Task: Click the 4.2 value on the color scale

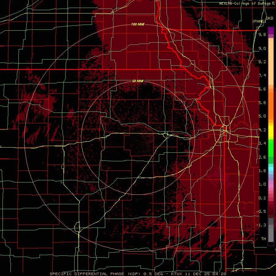Action: click(x=262, y=130)
